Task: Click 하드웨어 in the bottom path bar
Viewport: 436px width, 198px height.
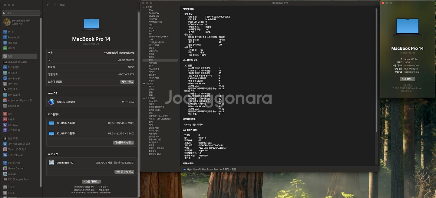Action: coord(225,169)
